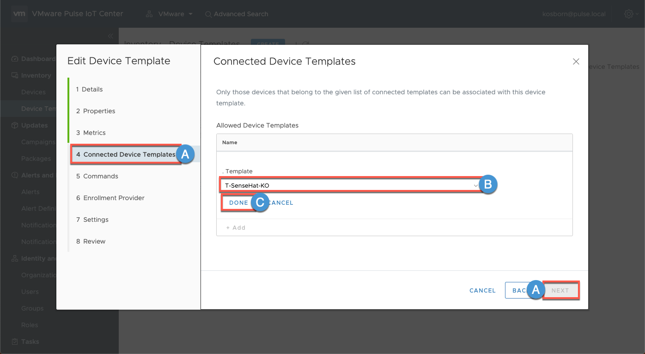
Task: Open Advanced Search
Action: click(x=241, y=14)
